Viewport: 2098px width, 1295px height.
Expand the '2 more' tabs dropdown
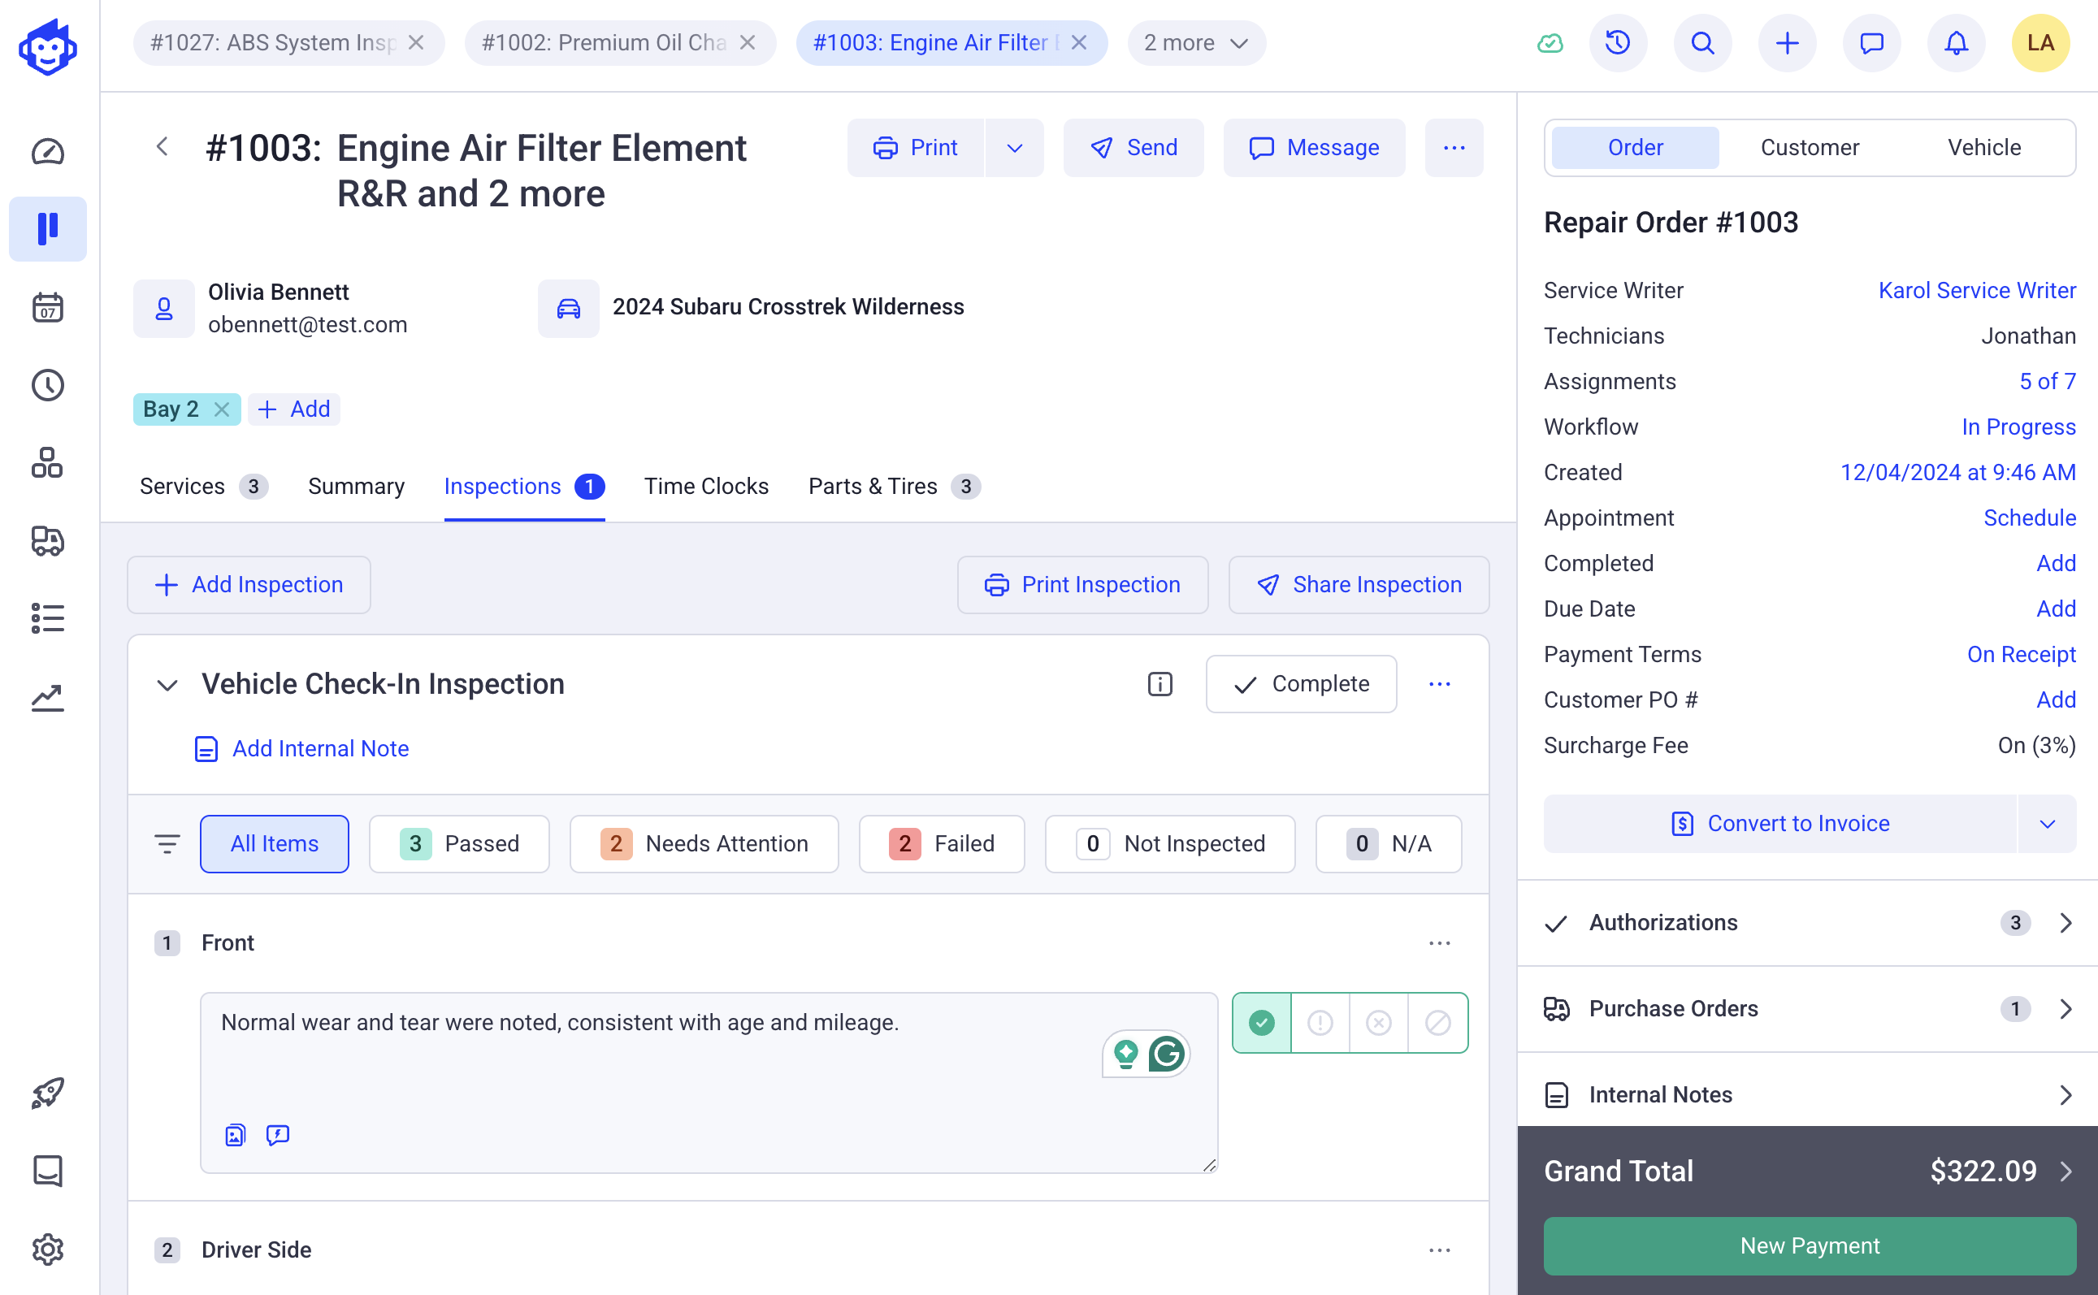pos(1196,43)
